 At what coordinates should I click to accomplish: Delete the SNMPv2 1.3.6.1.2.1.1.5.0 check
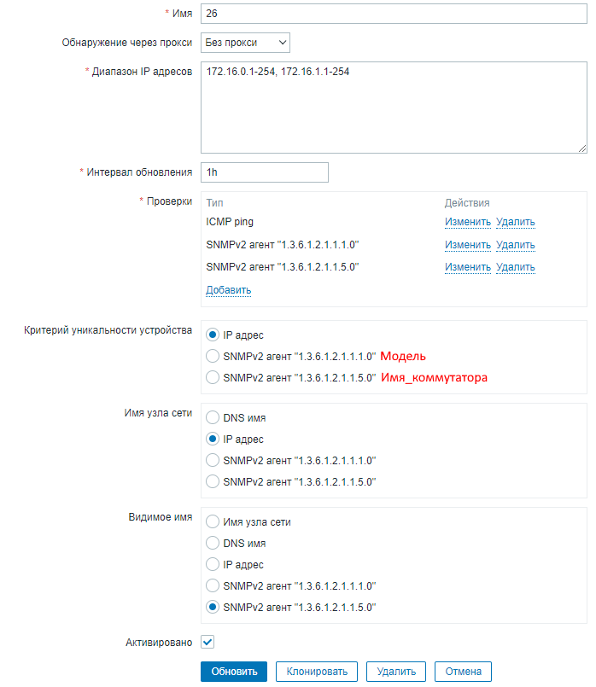pos(515,267)
